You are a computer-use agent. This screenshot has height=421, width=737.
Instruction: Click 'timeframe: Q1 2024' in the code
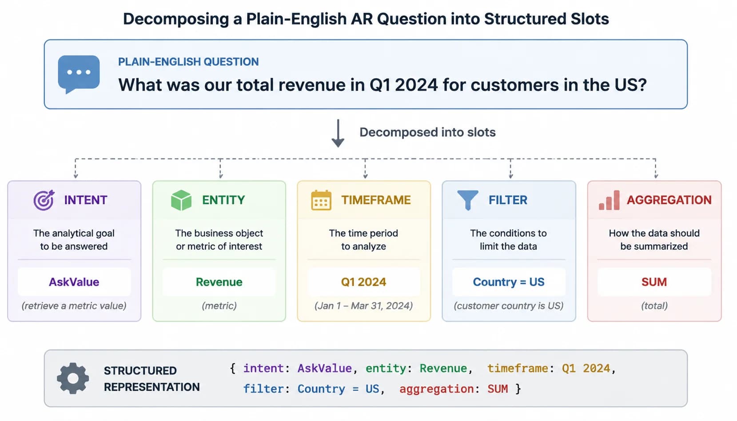(549, 369)
